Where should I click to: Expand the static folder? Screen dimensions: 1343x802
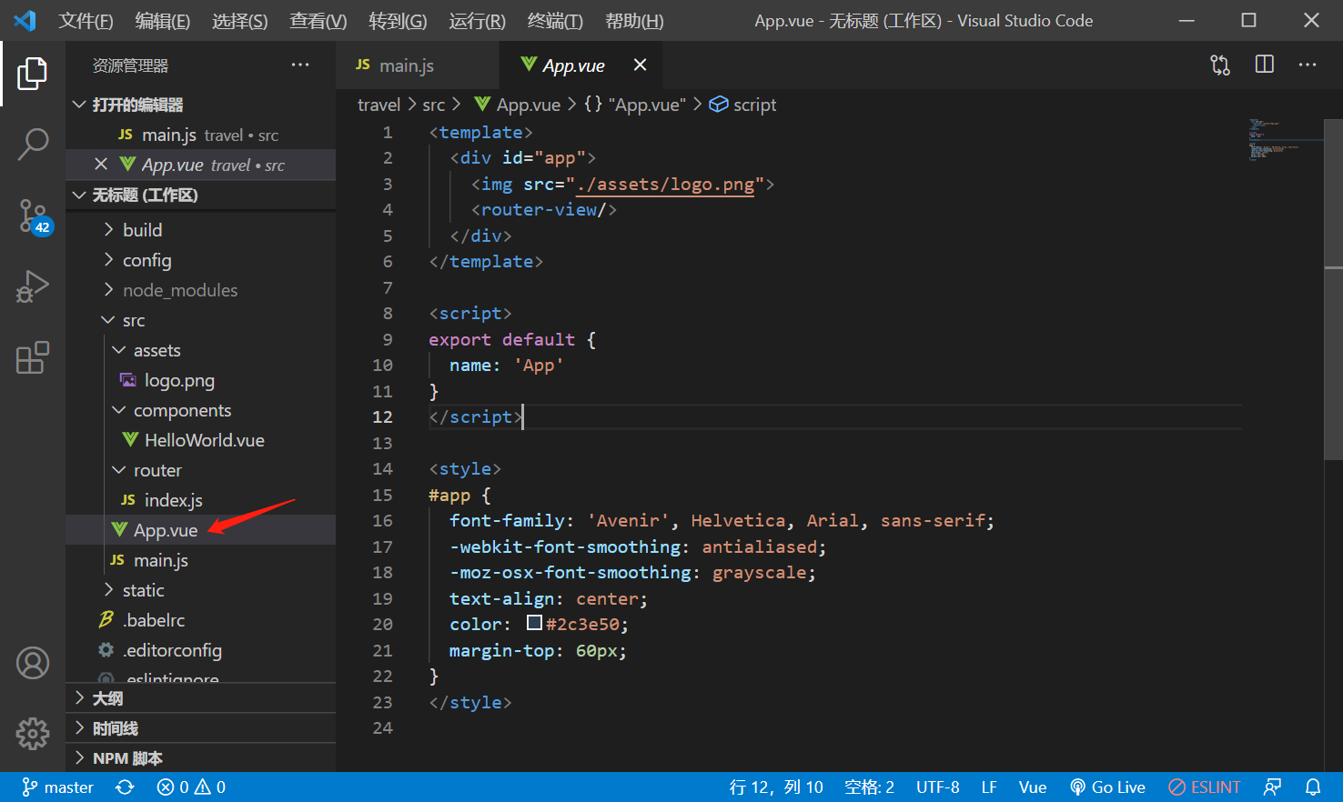pos(200,590)
